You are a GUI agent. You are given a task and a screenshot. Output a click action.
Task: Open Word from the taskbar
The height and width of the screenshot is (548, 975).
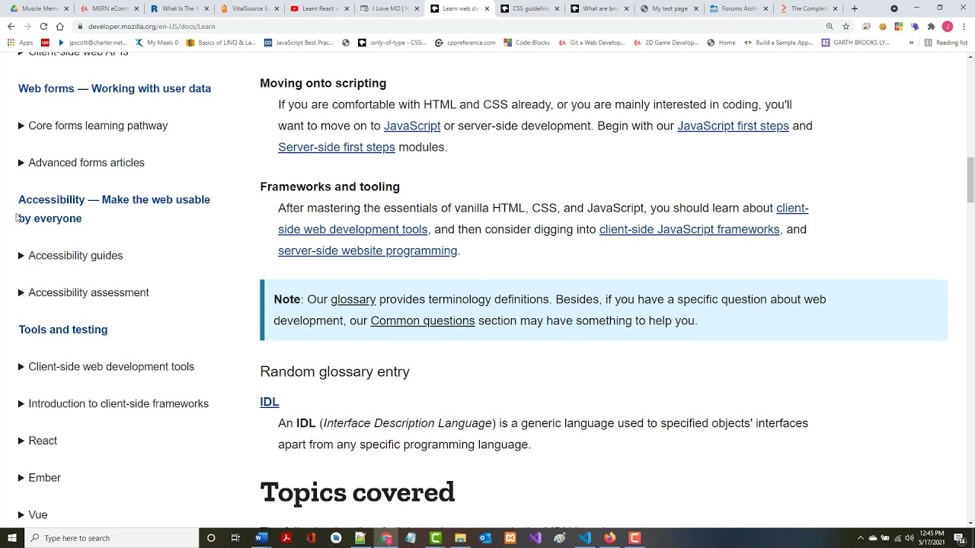(x=261, y=538)
